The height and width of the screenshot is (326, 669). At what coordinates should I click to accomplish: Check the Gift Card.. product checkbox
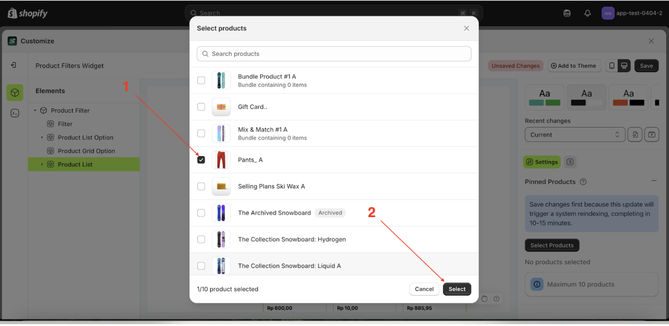201,107
